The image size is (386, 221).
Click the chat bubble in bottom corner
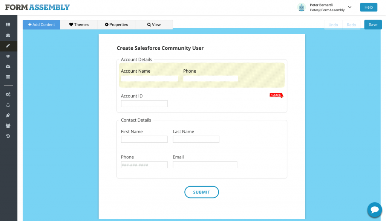[374, 210]
